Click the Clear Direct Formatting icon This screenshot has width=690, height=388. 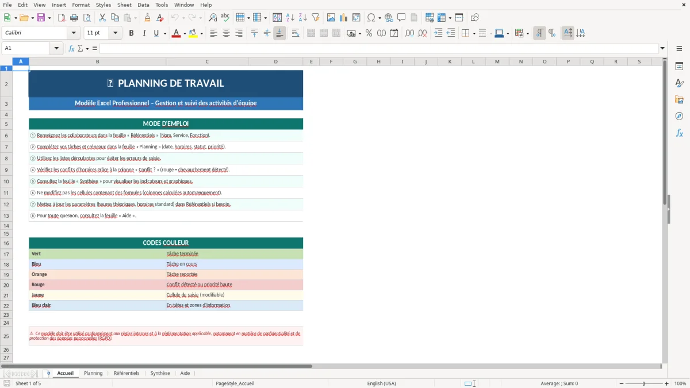(160, 18)
